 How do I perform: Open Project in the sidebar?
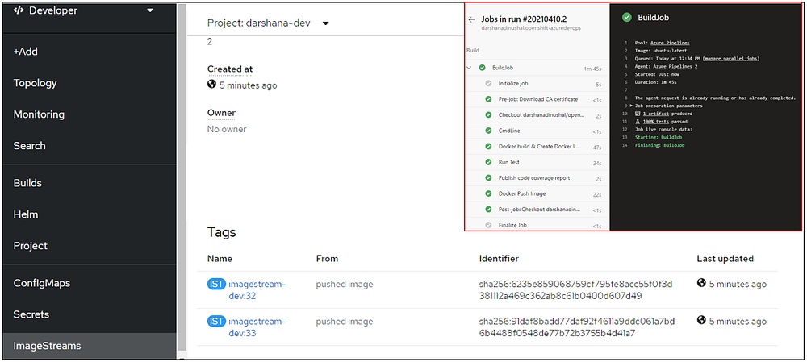31,246
